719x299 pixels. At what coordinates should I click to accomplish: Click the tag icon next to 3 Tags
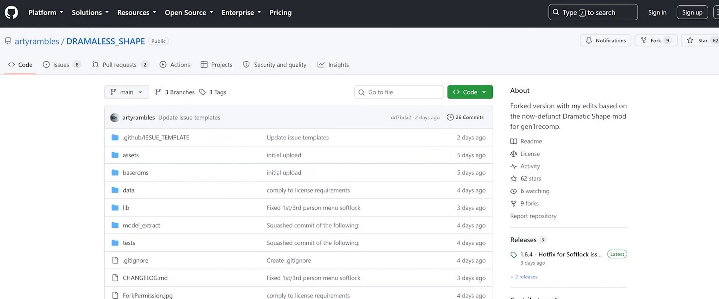(203, 92)
